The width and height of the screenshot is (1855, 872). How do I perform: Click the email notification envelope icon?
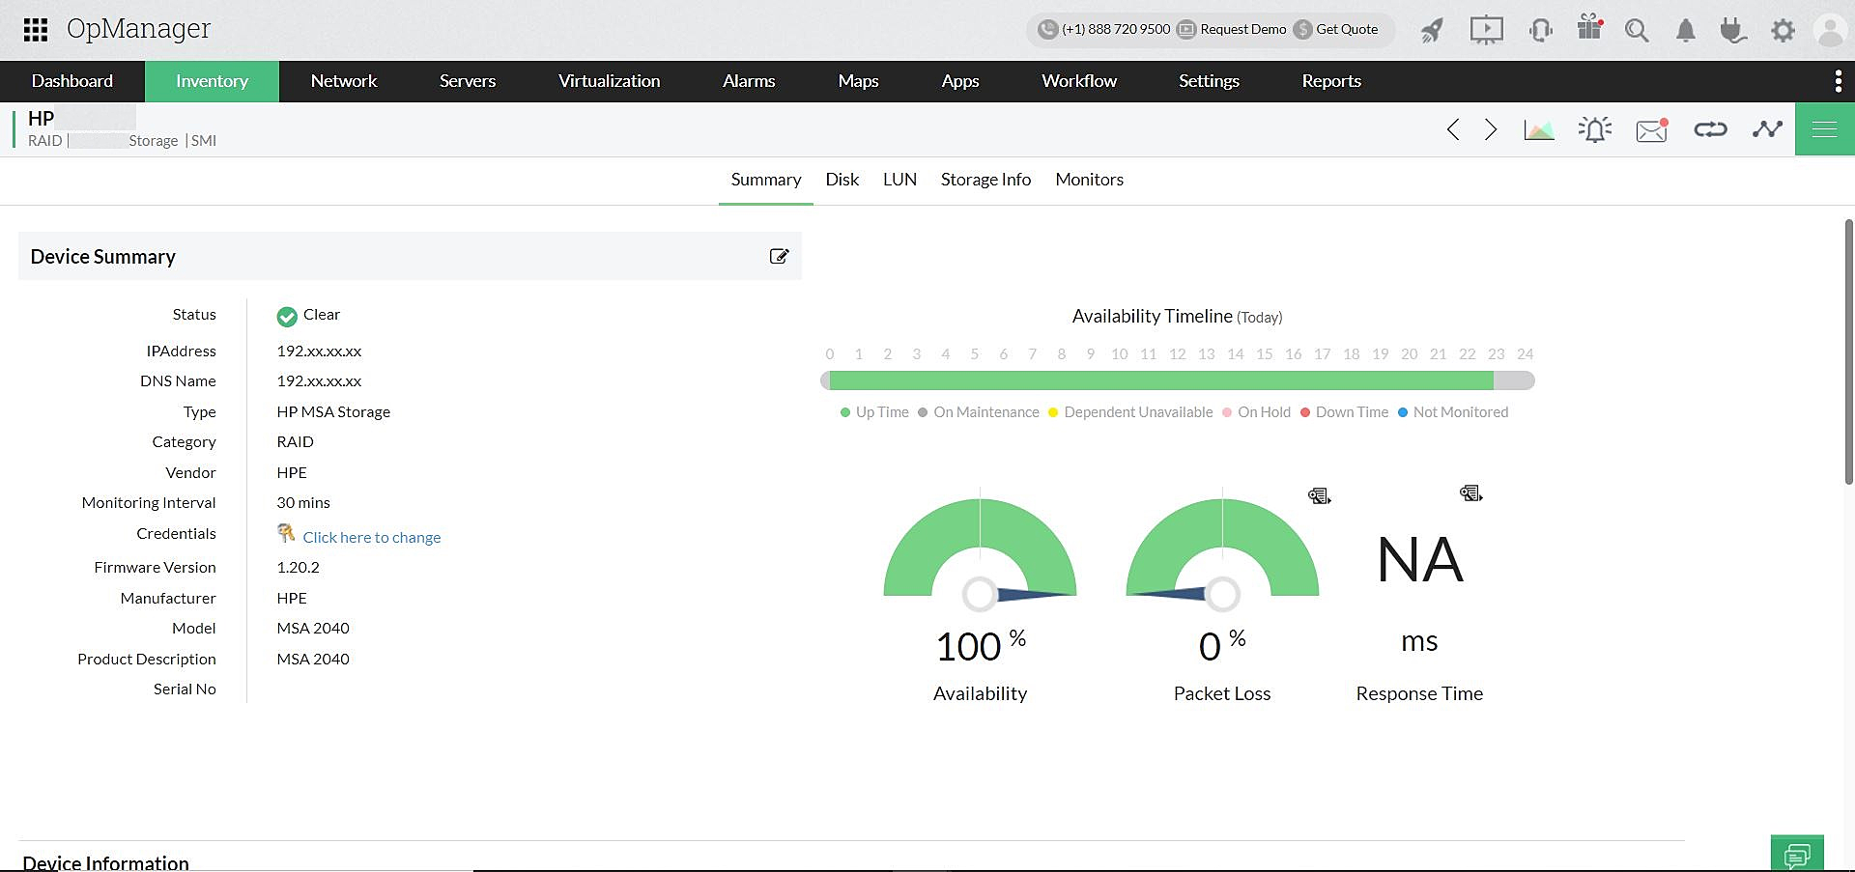tap(1651, 128)
